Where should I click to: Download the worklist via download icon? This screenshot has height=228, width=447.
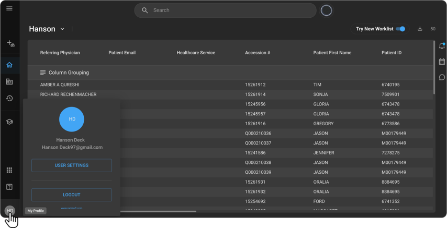[x=420, y=29]
